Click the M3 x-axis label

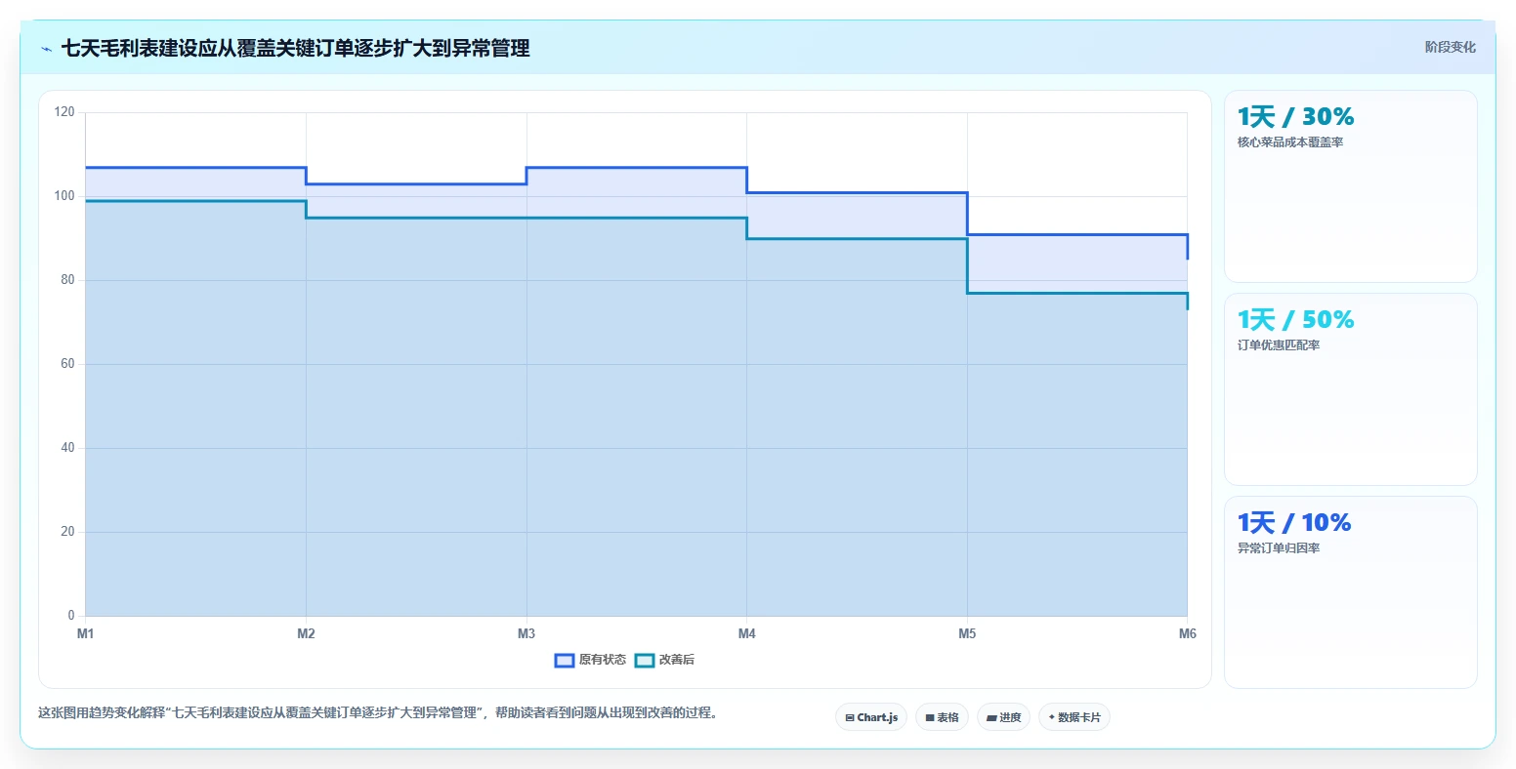[526, 634]
